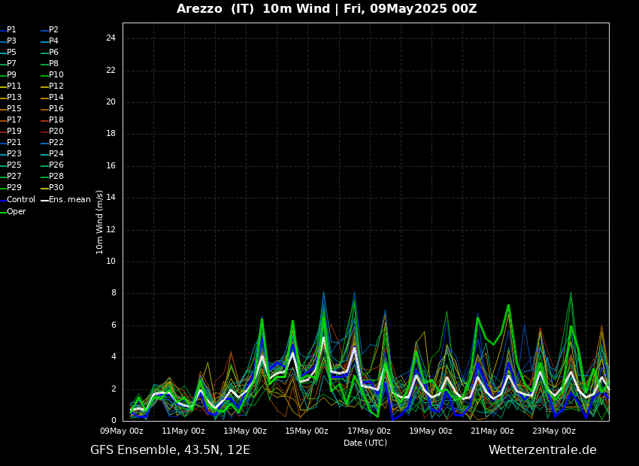This screenshot has height=466, width=639.
Task: Click the 09May 00z date tick label
Action: pos(122,431)
